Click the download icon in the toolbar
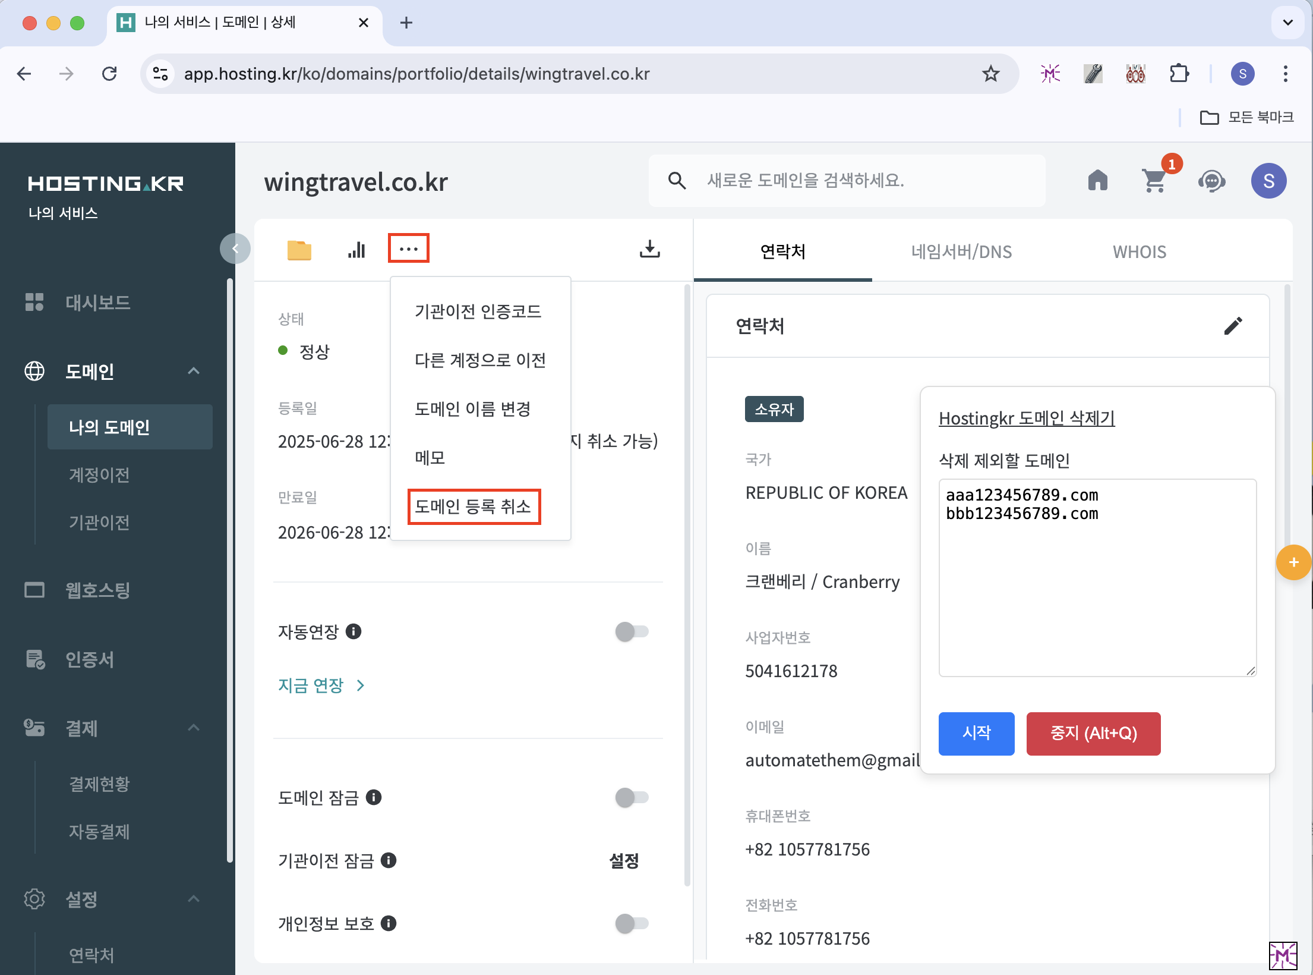This screenshot has width=1313, height=975. 649,249
